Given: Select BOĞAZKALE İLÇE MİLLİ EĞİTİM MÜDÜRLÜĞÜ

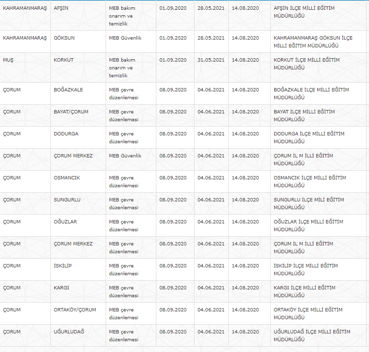Looking at the screenshot, I should tap(311, 93).
